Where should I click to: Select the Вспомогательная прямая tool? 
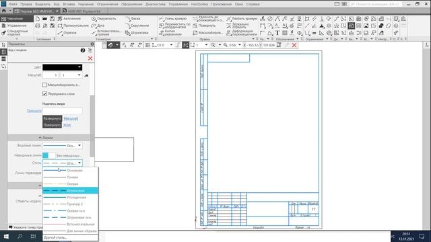pyautogui.click(x=106, y=33)
